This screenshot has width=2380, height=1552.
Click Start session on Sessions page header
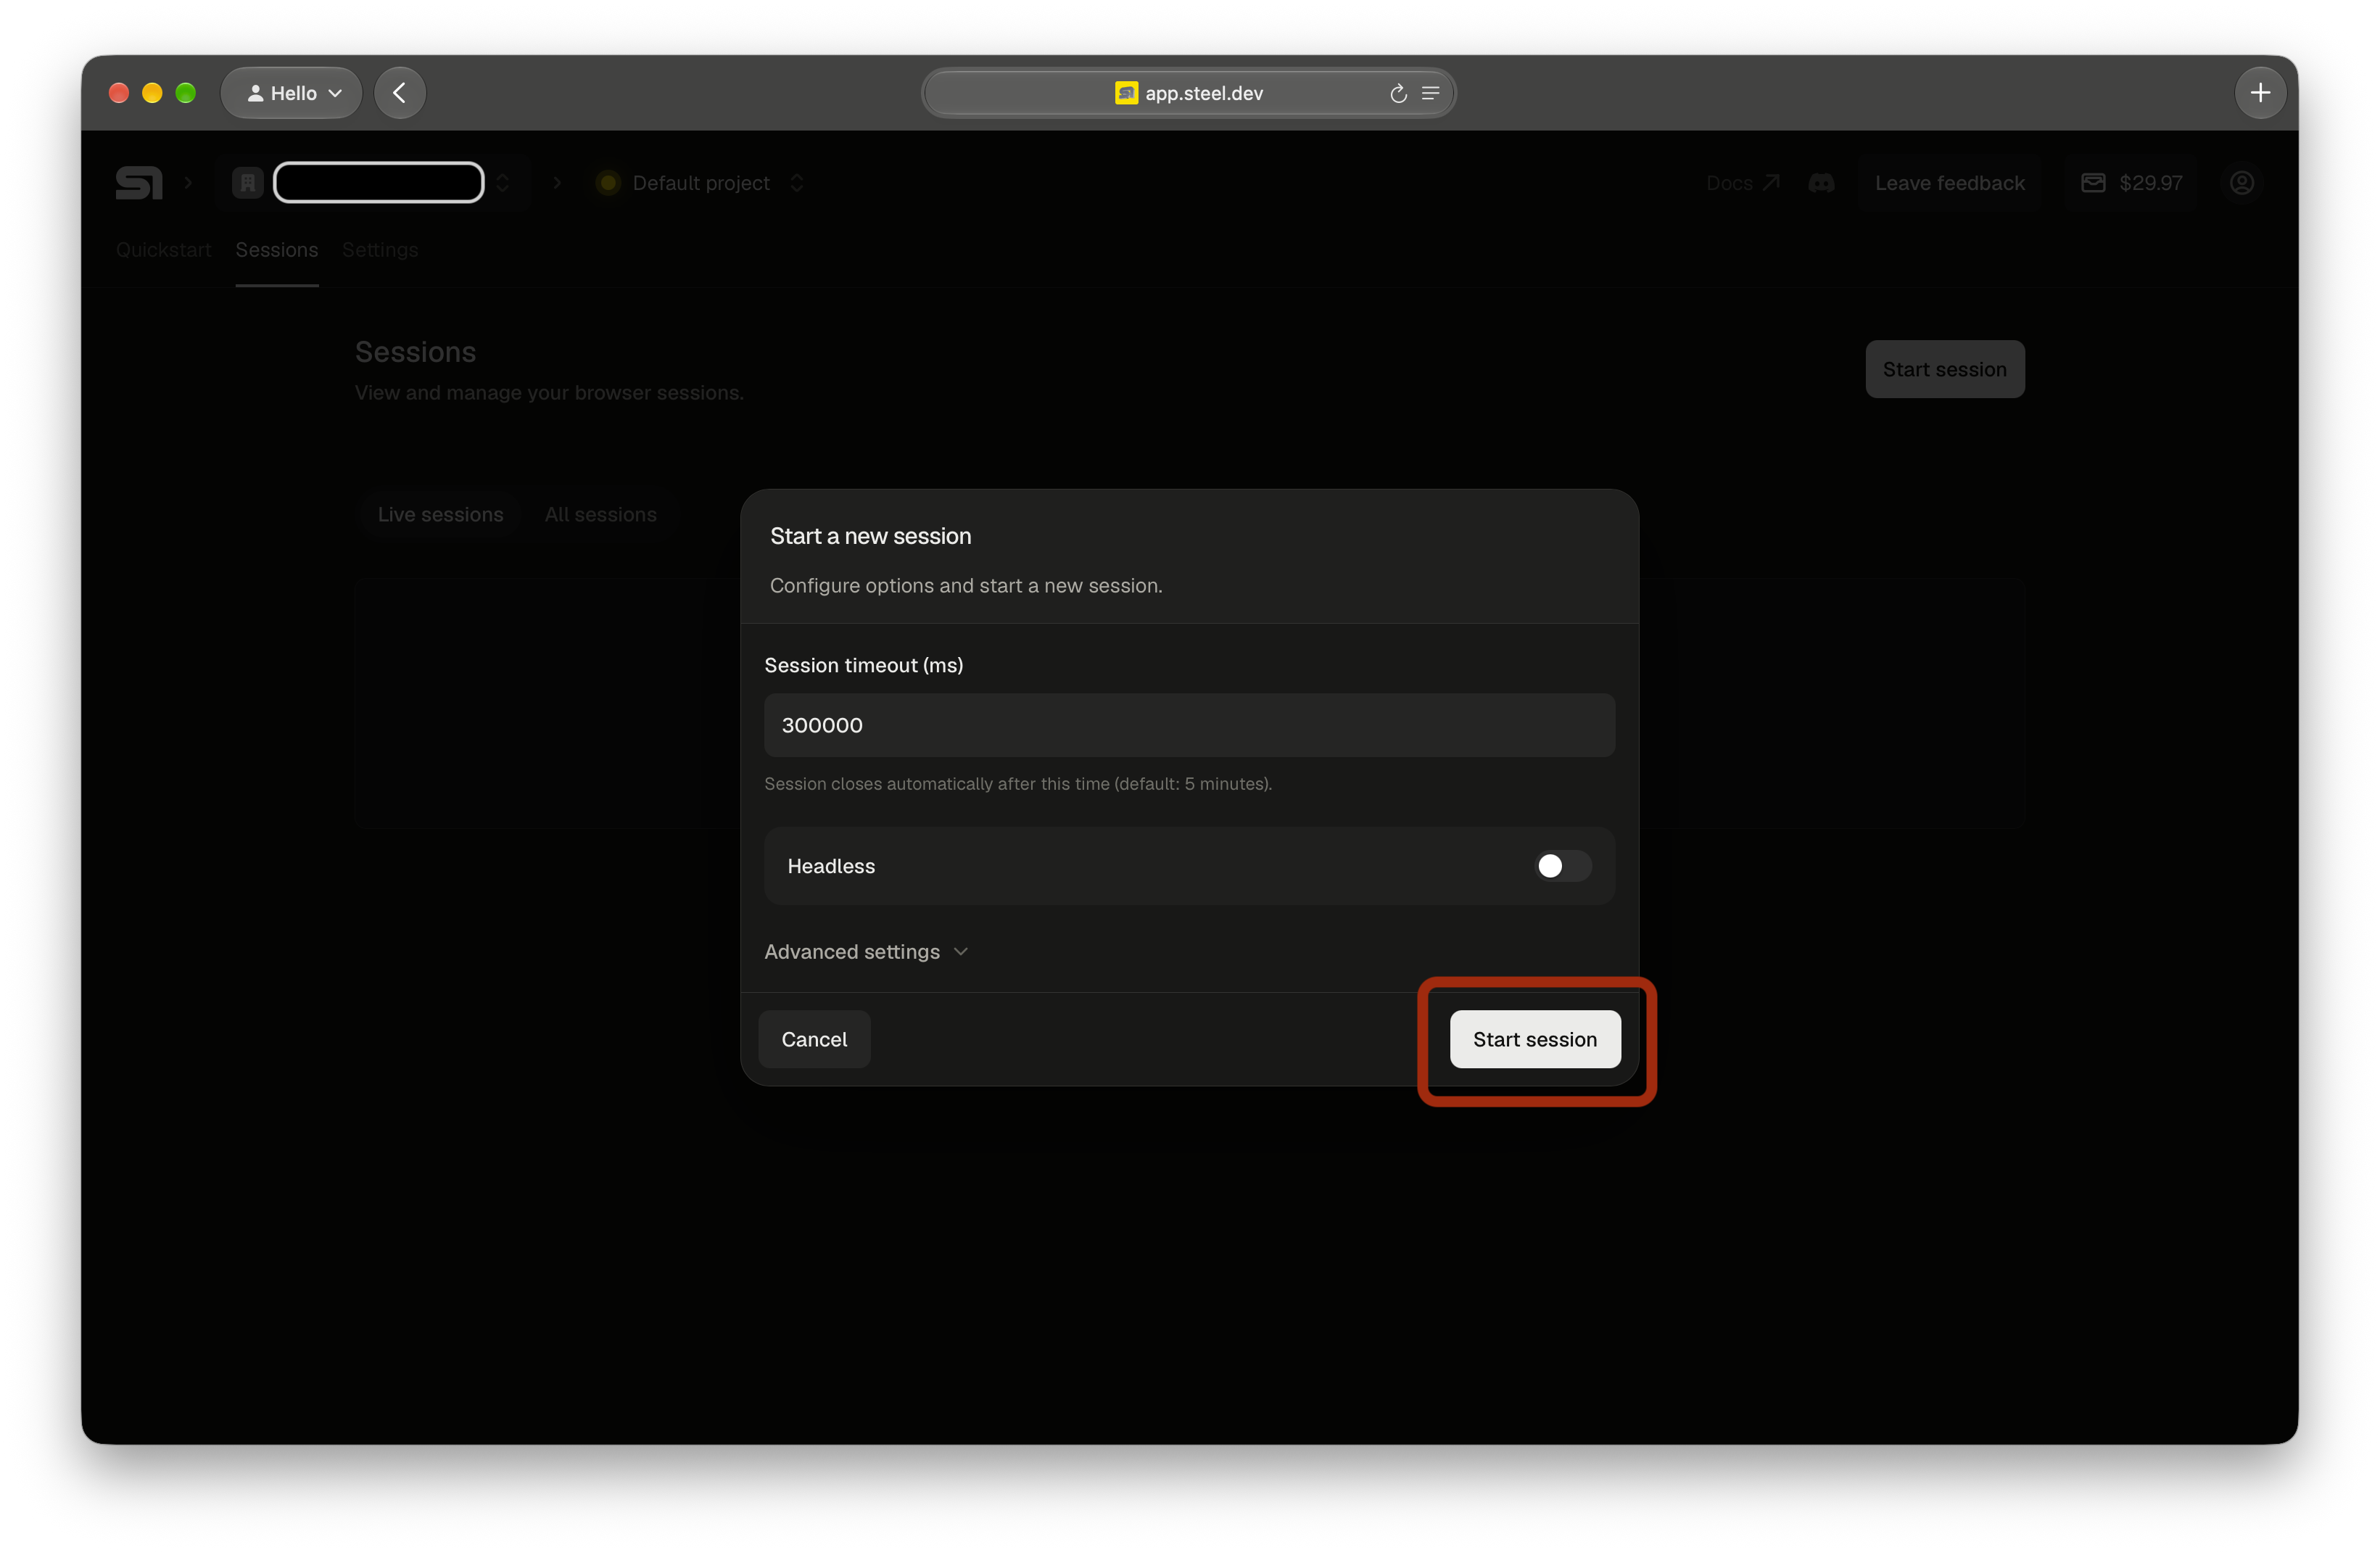[1944, 370]
